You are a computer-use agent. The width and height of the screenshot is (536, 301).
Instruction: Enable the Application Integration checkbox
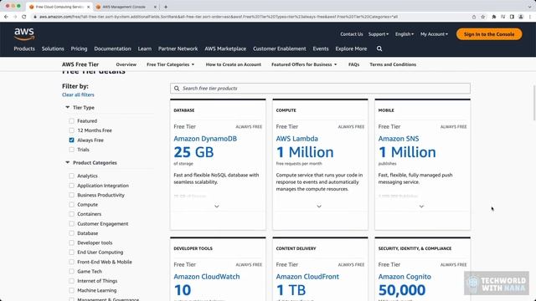point(71,186)
